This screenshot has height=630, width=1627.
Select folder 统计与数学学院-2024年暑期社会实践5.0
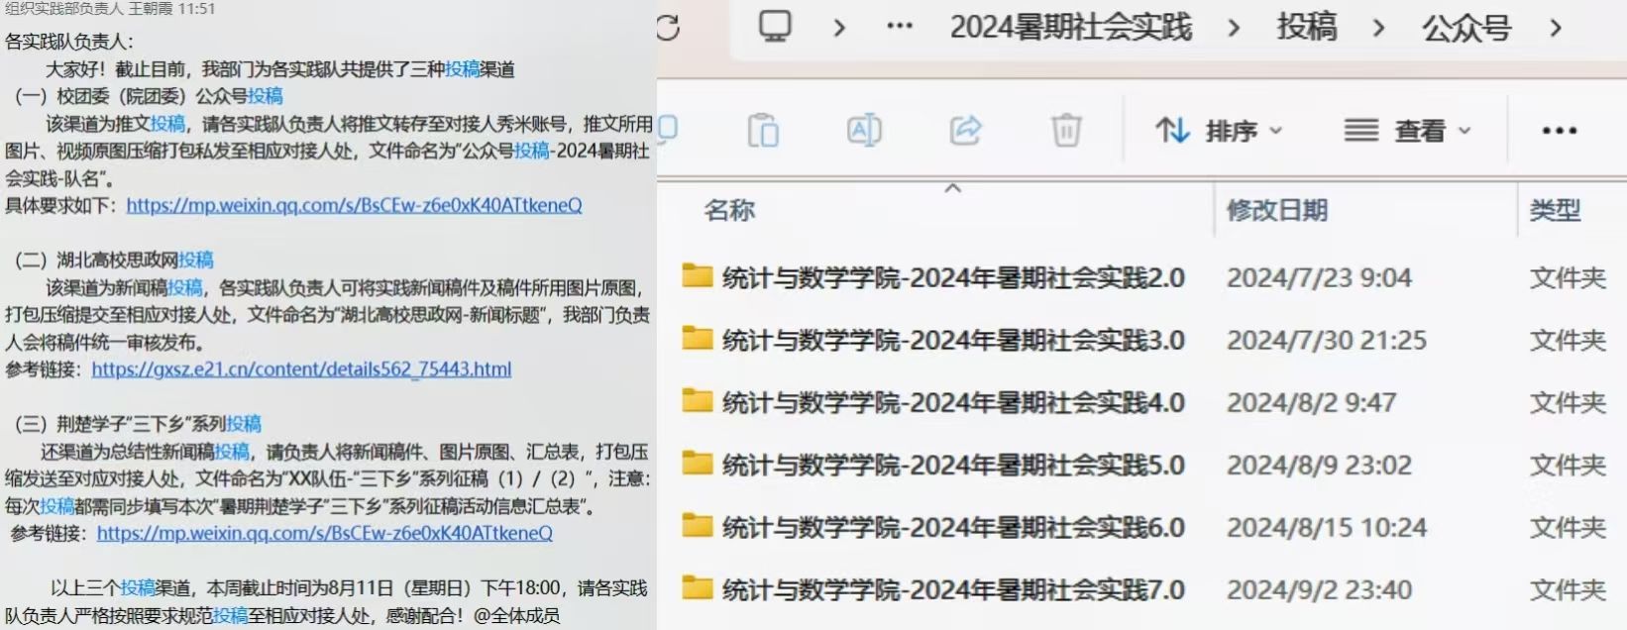[952, 466]
